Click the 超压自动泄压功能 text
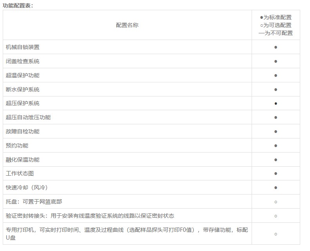The height and width of the screenshot is (251, 310). click(28, 117)
